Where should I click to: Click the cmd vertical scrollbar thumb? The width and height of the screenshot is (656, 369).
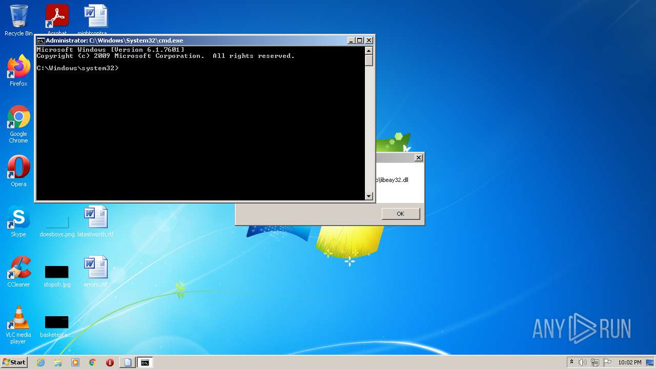368,60
